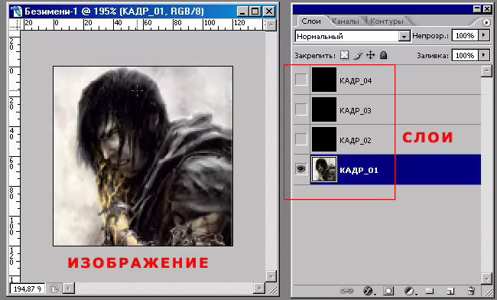
Task: Switch to the Каналы tab
Action: 346,21
